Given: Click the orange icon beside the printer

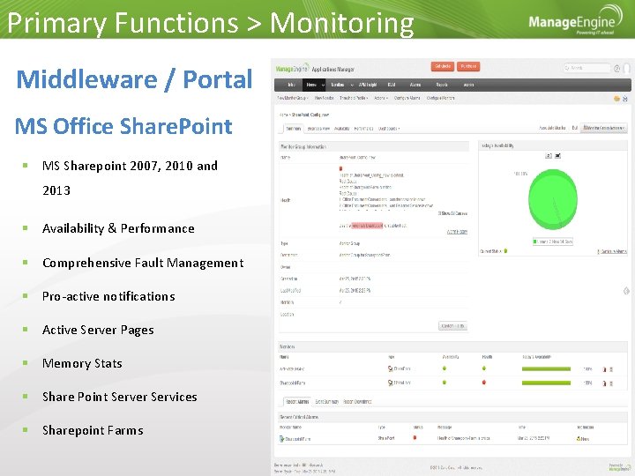Looking at the screenshot, I should [616, 99].
